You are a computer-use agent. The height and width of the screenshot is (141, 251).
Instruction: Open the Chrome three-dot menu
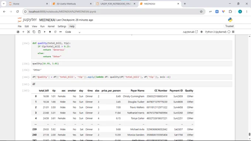click(x=247, y=11)
